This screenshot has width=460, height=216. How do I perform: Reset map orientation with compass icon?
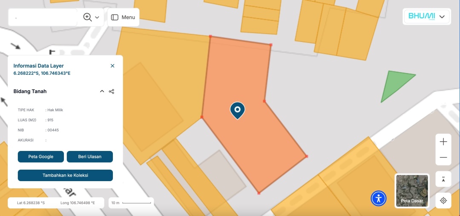pyautogui.click(x=443, y=179)
